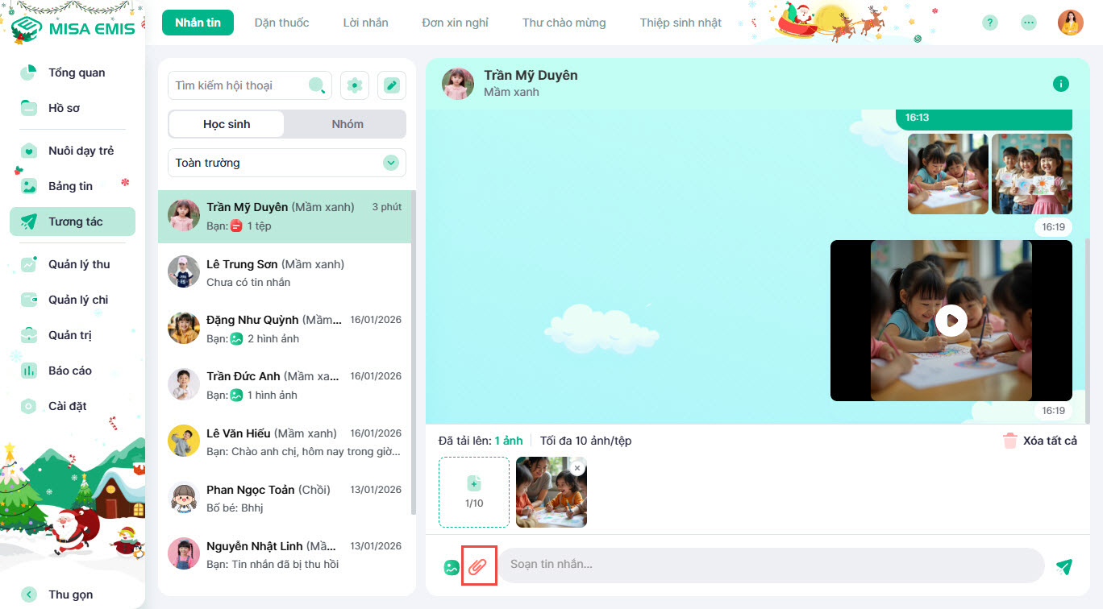Open the Dặn thuốc tab
Screen dimensions: 1103x609
281,23
